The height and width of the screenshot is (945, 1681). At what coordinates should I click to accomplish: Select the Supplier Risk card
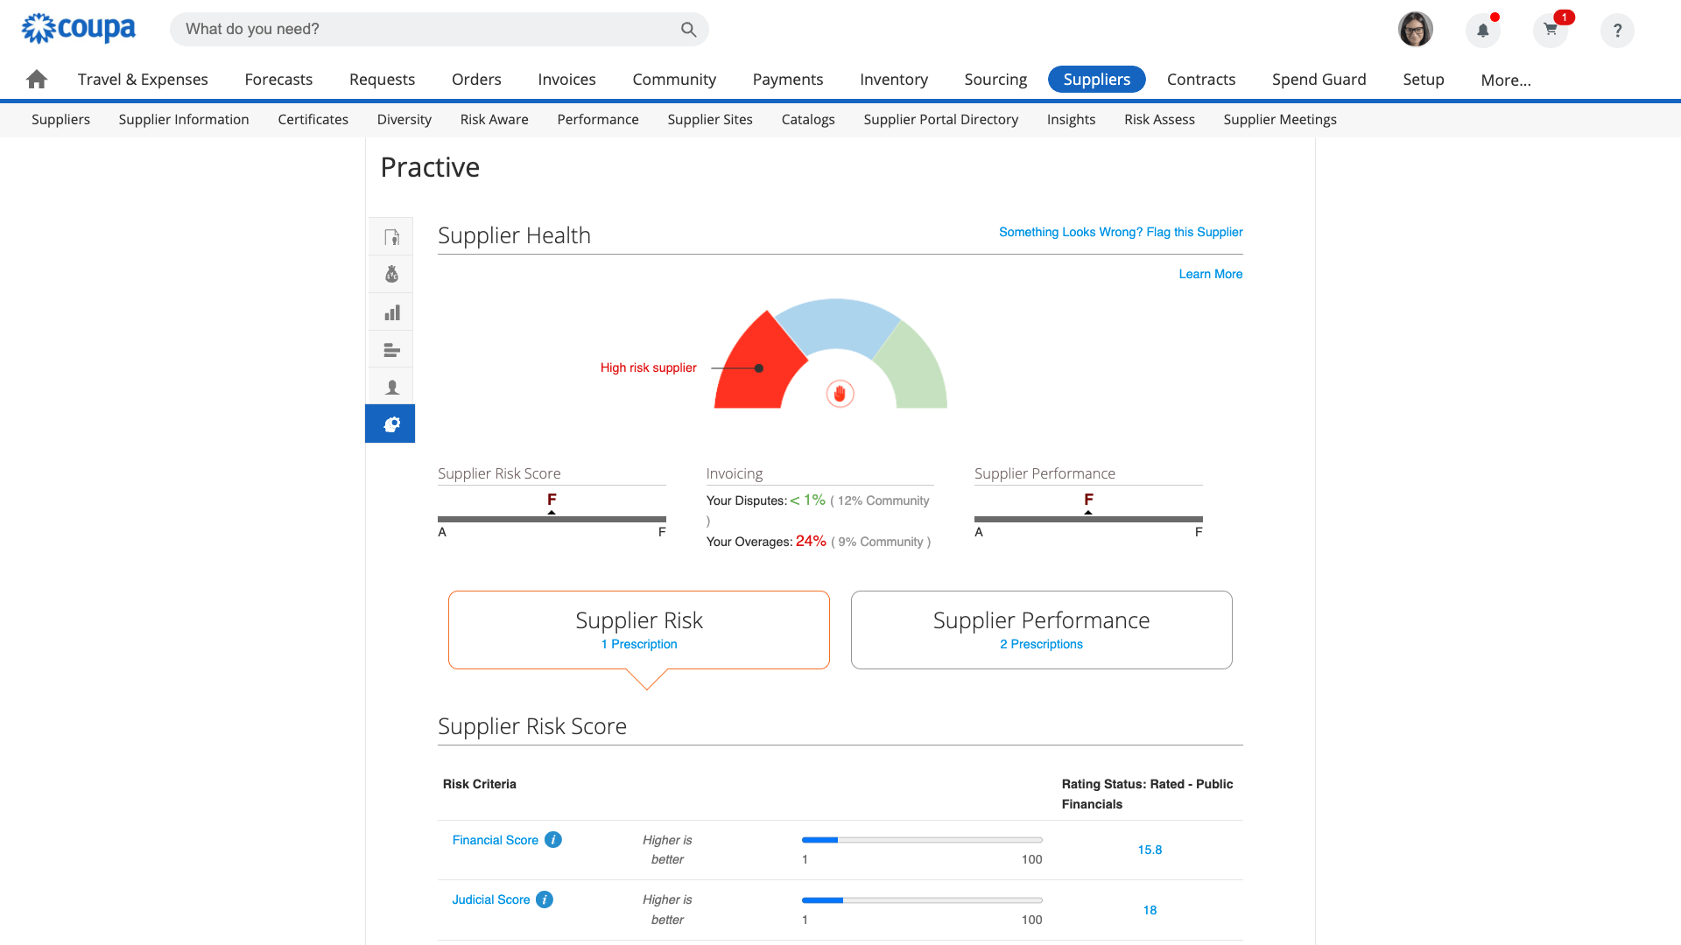(638, 629)
